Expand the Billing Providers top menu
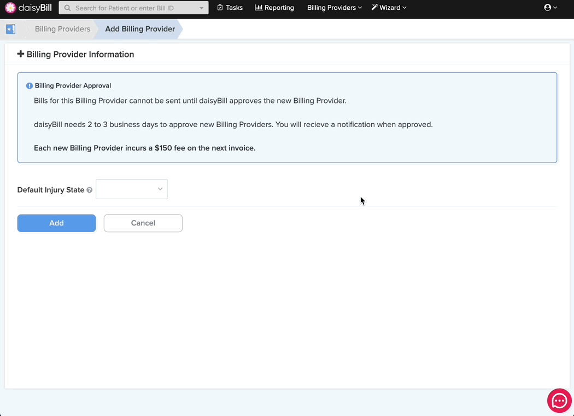The image size is (574, 416). point(334,8)
